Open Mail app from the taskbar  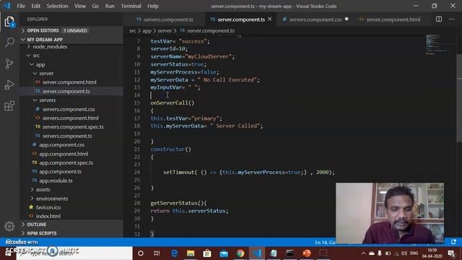click(x=224, y=253)
